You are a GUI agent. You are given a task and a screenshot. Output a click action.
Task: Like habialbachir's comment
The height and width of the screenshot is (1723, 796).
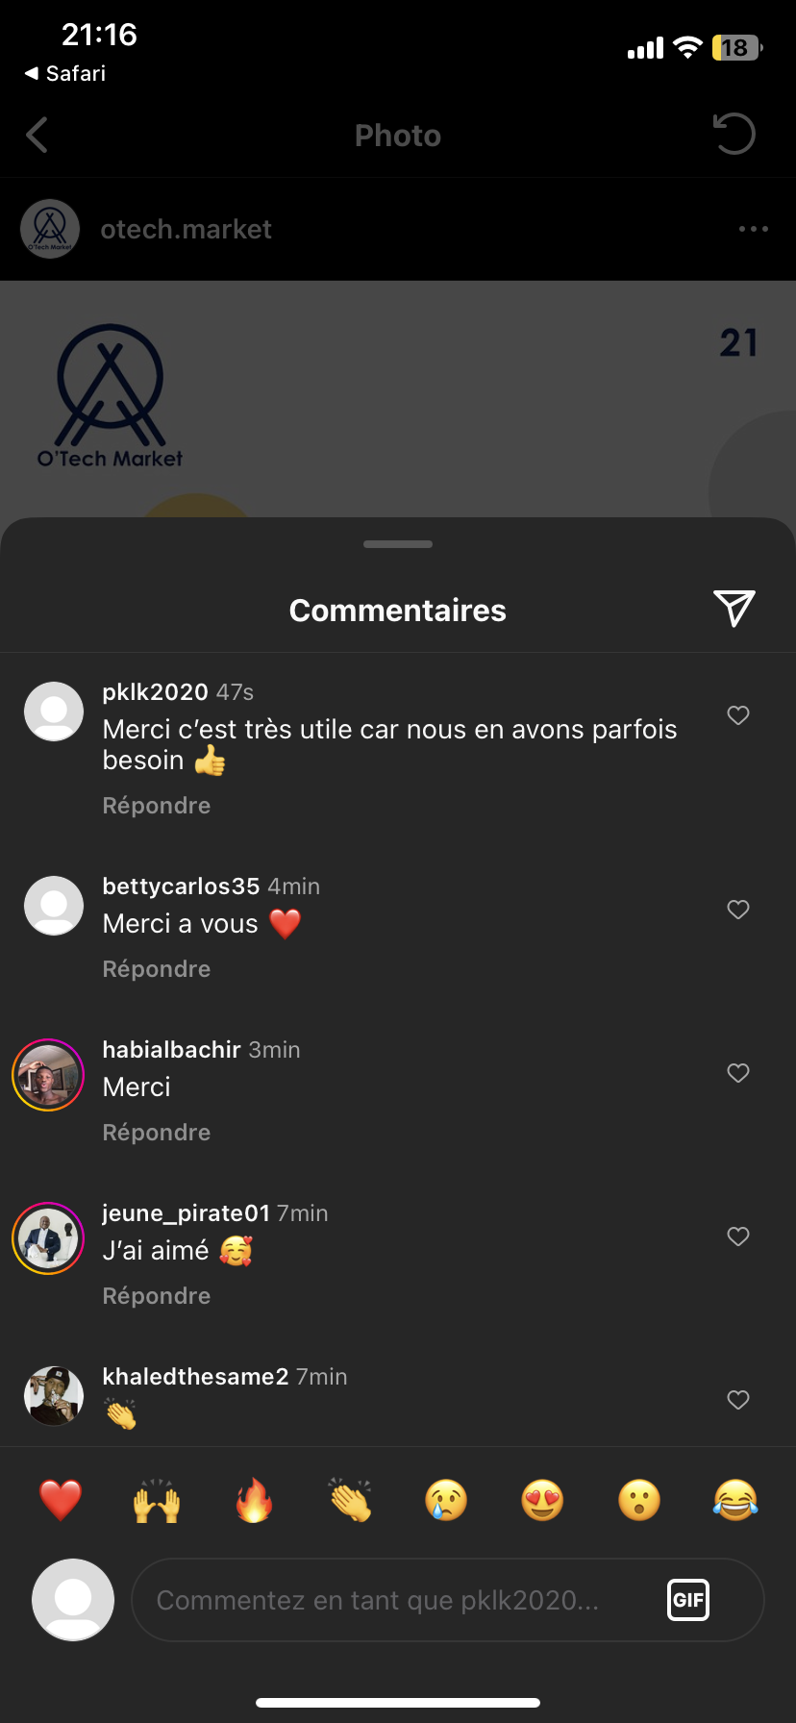[x=738, y=1073]
